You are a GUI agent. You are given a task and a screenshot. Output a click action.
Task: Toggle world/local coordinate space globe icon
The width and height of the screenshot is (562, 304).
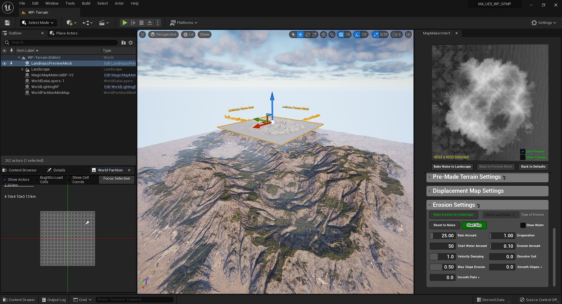pos(324,34)
